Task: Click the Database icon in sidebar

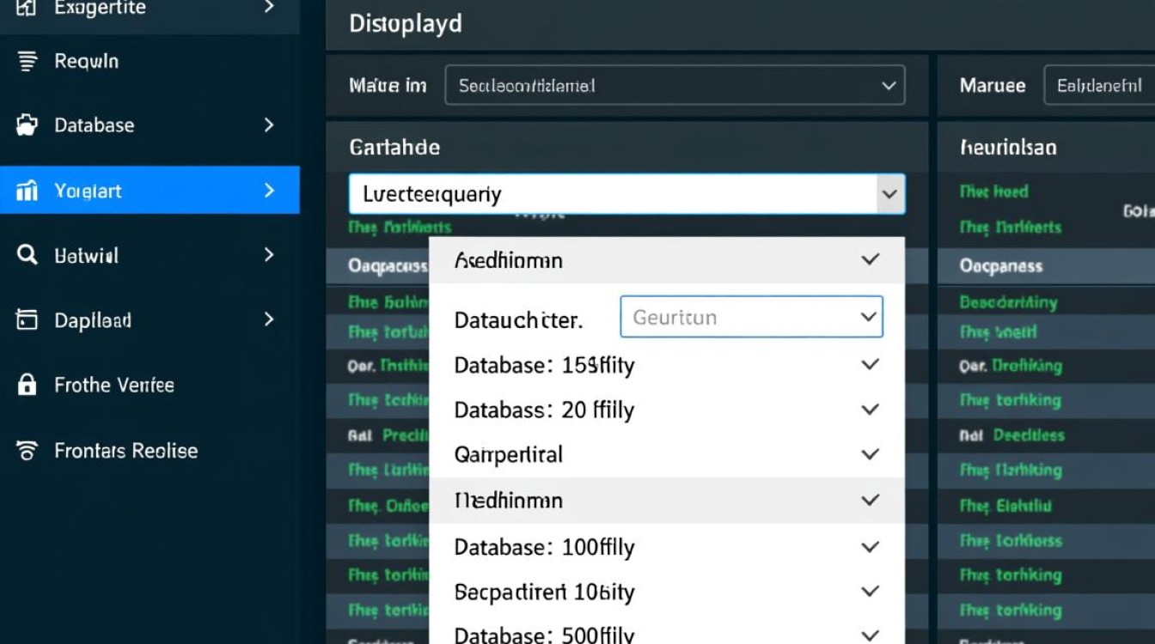Action: point(27,125)
